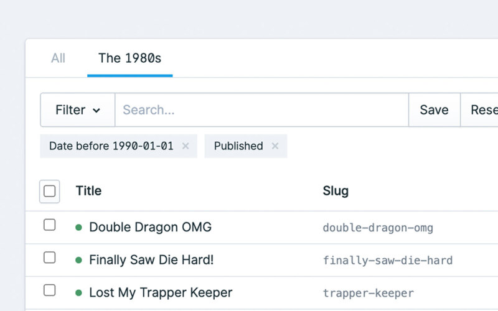
Task: Click green status dot for Double Dragon OMG
Action: pos(78,228)
